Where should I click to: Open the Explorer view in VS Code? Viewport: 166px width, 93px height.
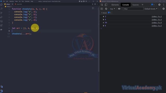tap(2, 5)
